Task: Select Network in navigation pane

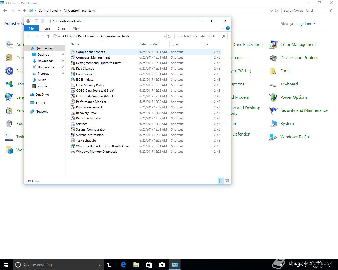Action: click(41, 112)
